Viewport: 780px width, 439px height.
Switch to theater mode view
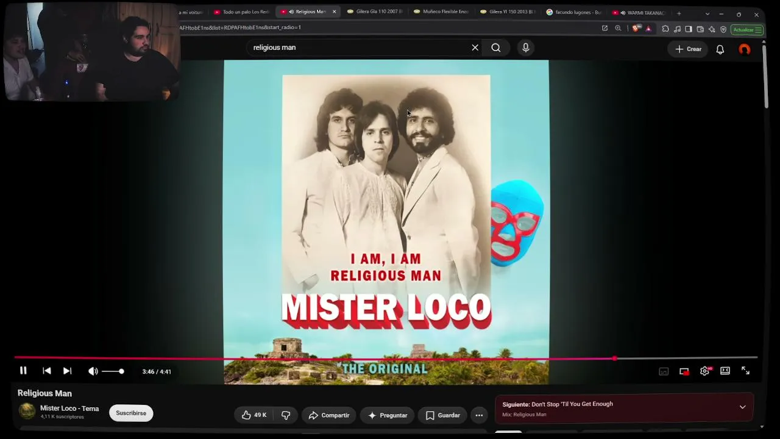click(725, 371)
